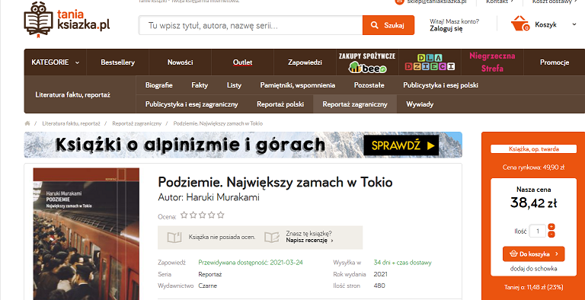Click the price 38,42 zł
This screenshot has height=300, width=585.
click(533, 203)
